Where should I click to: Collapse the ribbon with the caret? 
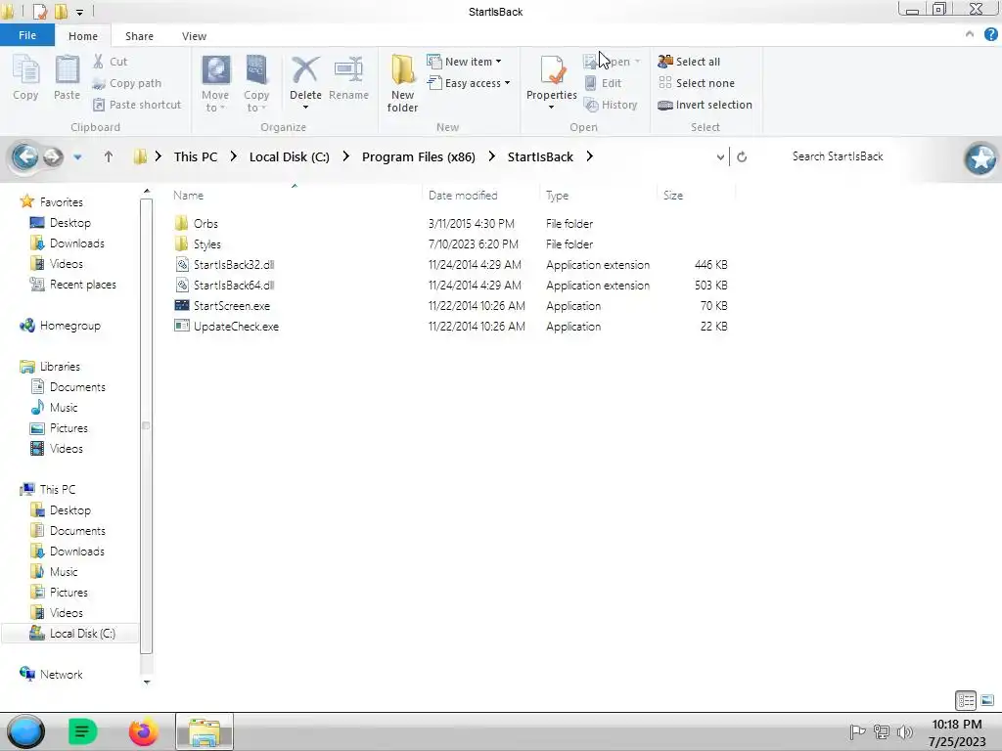[x=970, y=34]
